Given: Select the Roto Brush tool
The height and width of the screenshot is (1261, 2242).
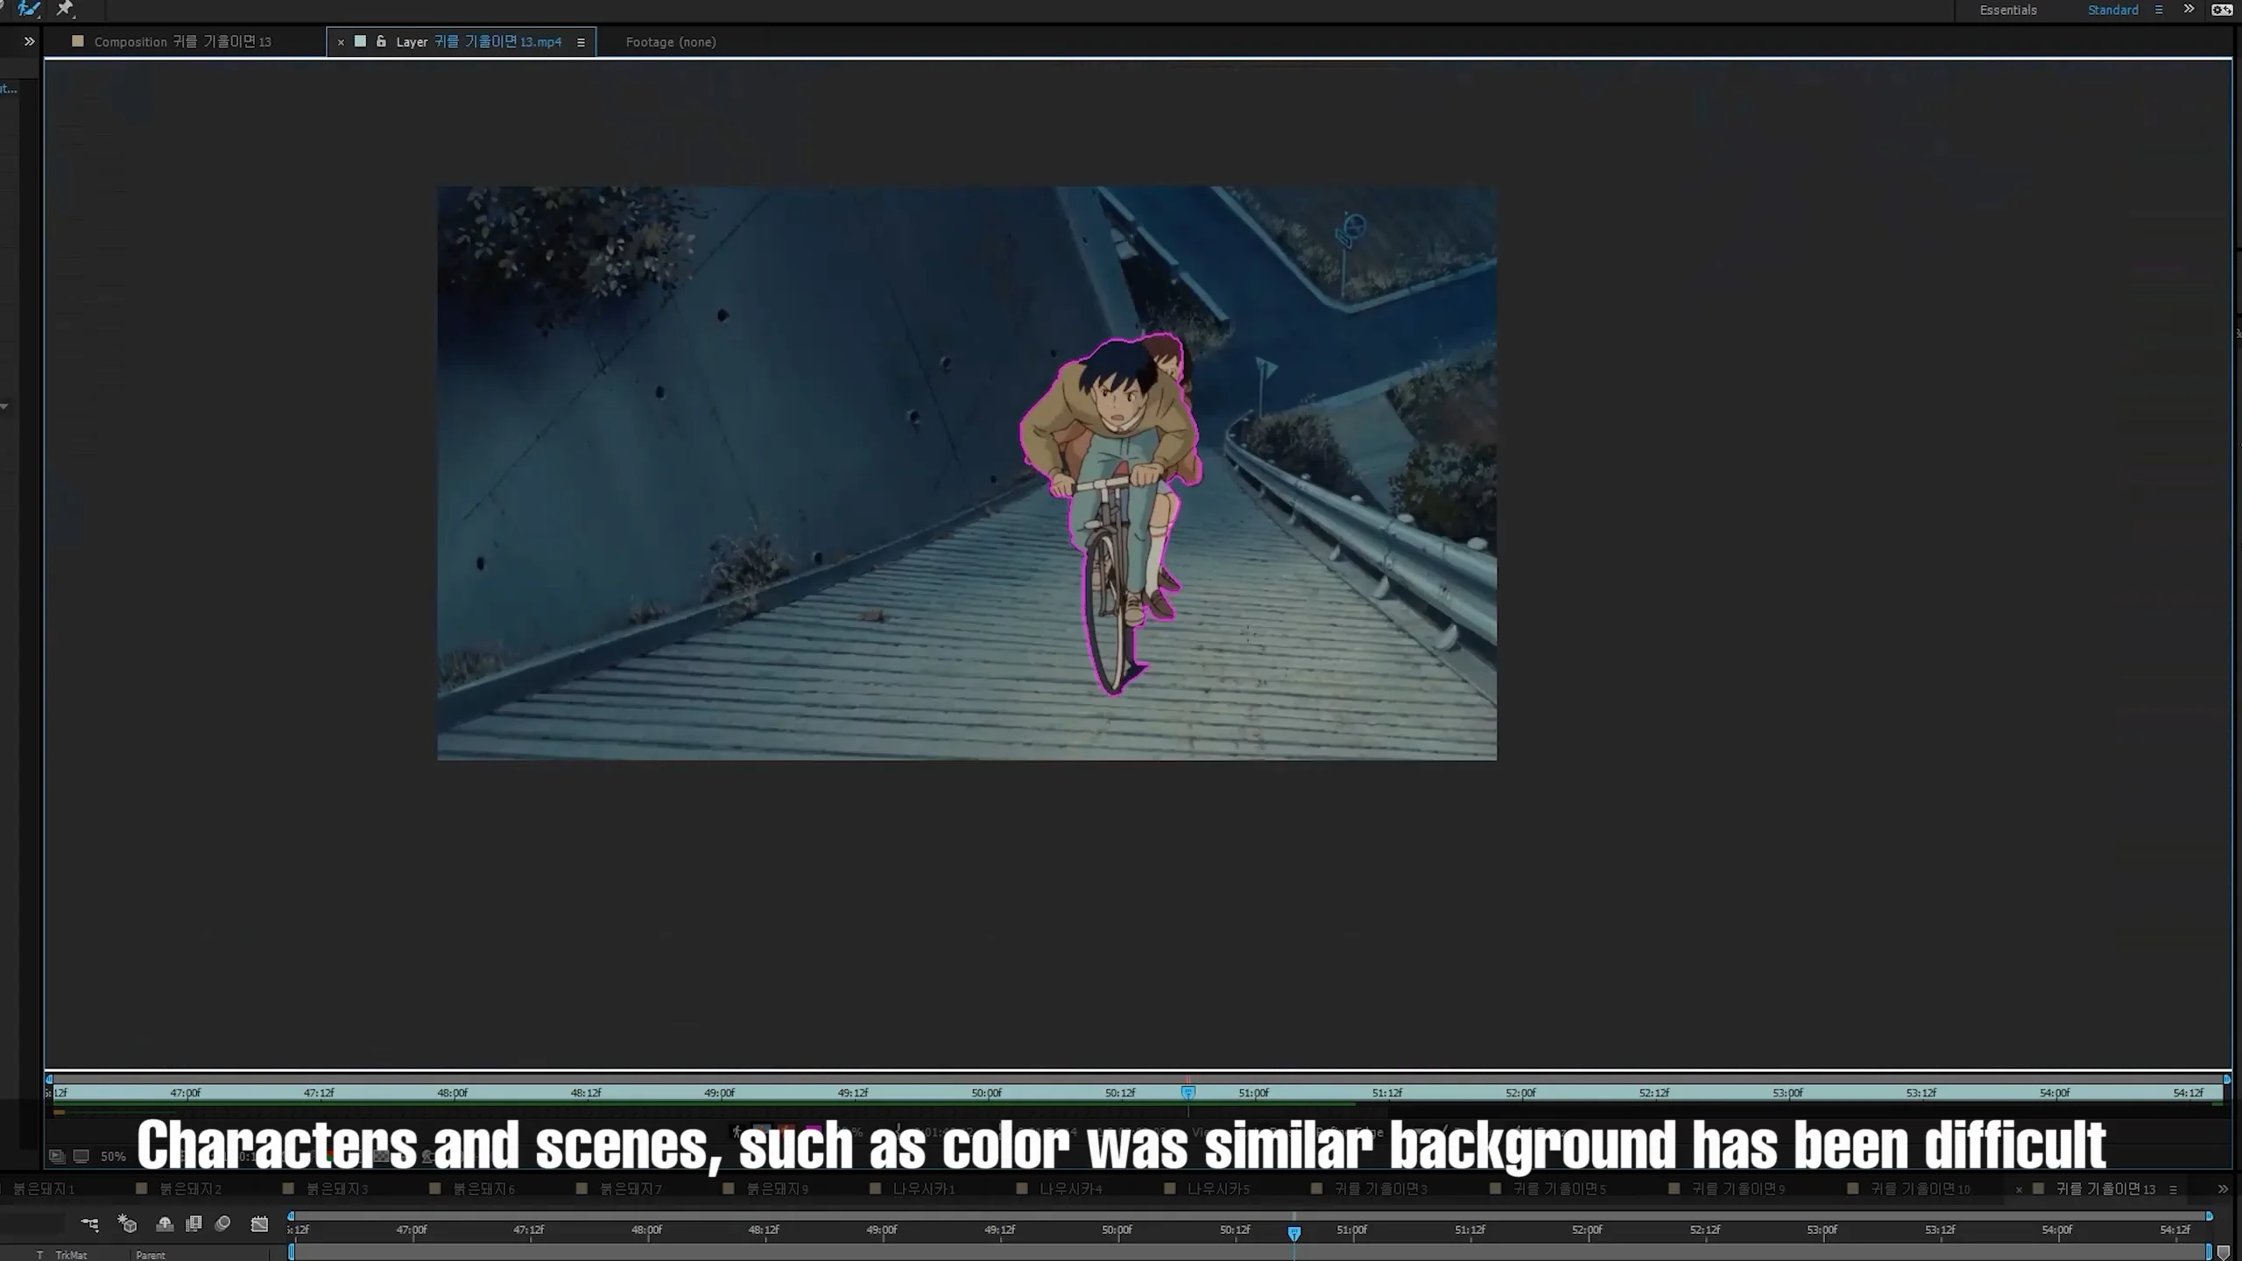Looking at the screenshot, I should [29, 9].
